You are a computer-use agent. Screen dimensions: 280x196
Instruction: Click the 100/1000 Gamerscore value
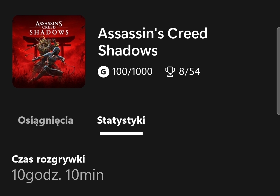click(x=132, y=72)
